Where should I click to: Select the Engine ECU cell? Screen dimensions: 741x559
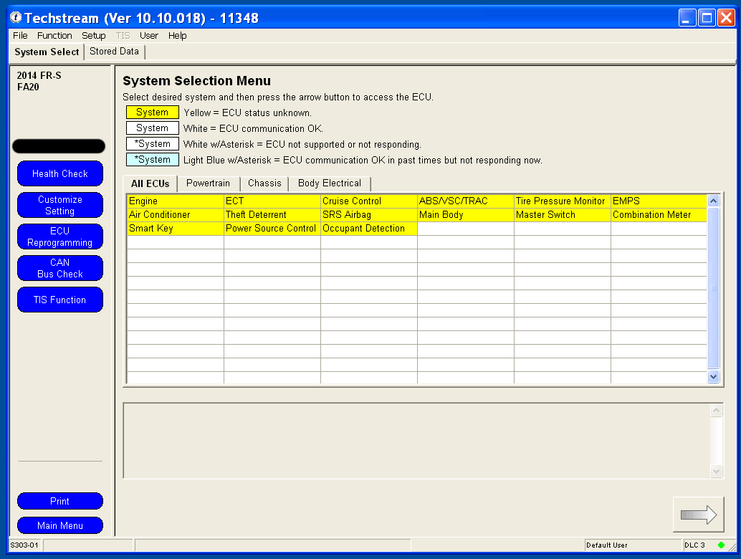[x=175, y=201]
